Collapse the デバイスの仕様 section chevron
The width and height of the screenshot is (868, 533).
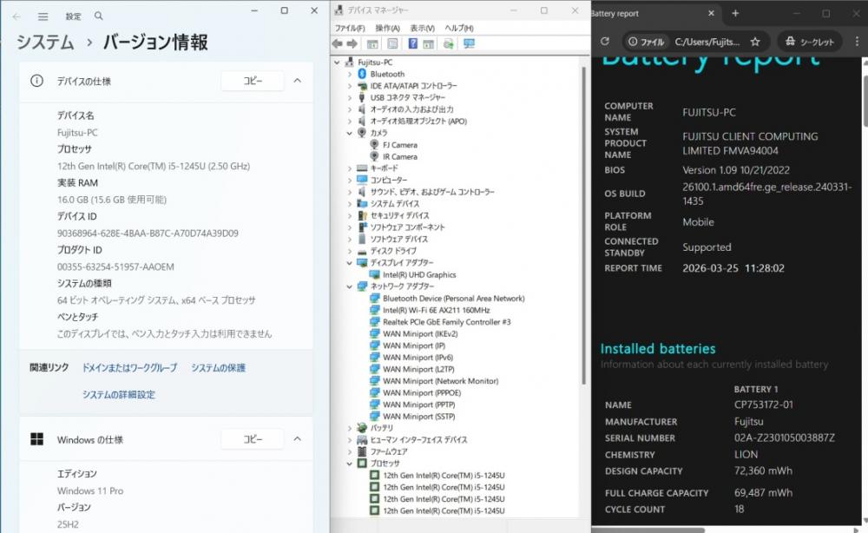297,81
